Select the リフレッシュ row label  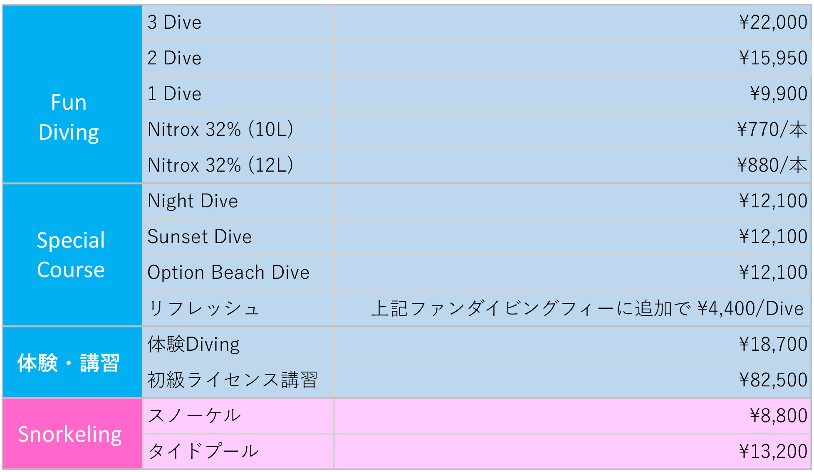pos(204,309)
